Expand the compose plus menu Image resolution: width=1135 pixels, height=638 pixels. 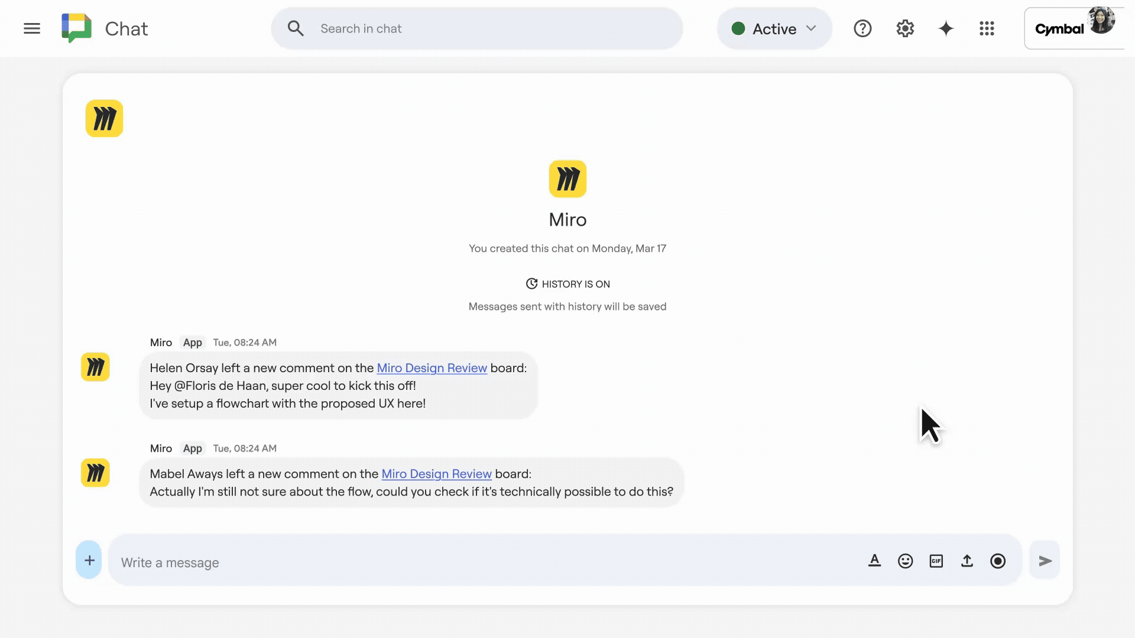tap(89, 560)
